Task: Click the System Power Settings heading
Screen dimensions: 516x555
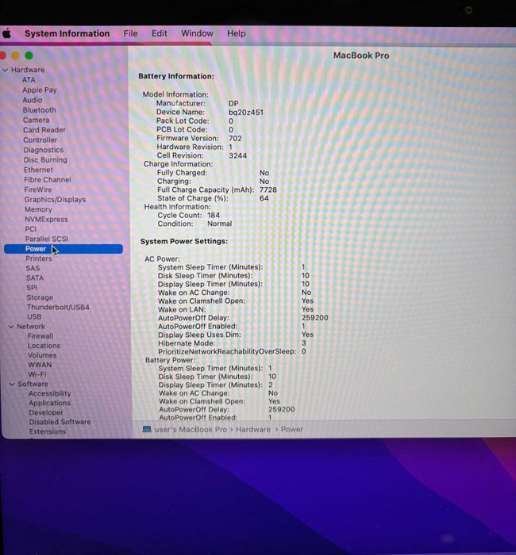Action: click(x=184, y=241)
